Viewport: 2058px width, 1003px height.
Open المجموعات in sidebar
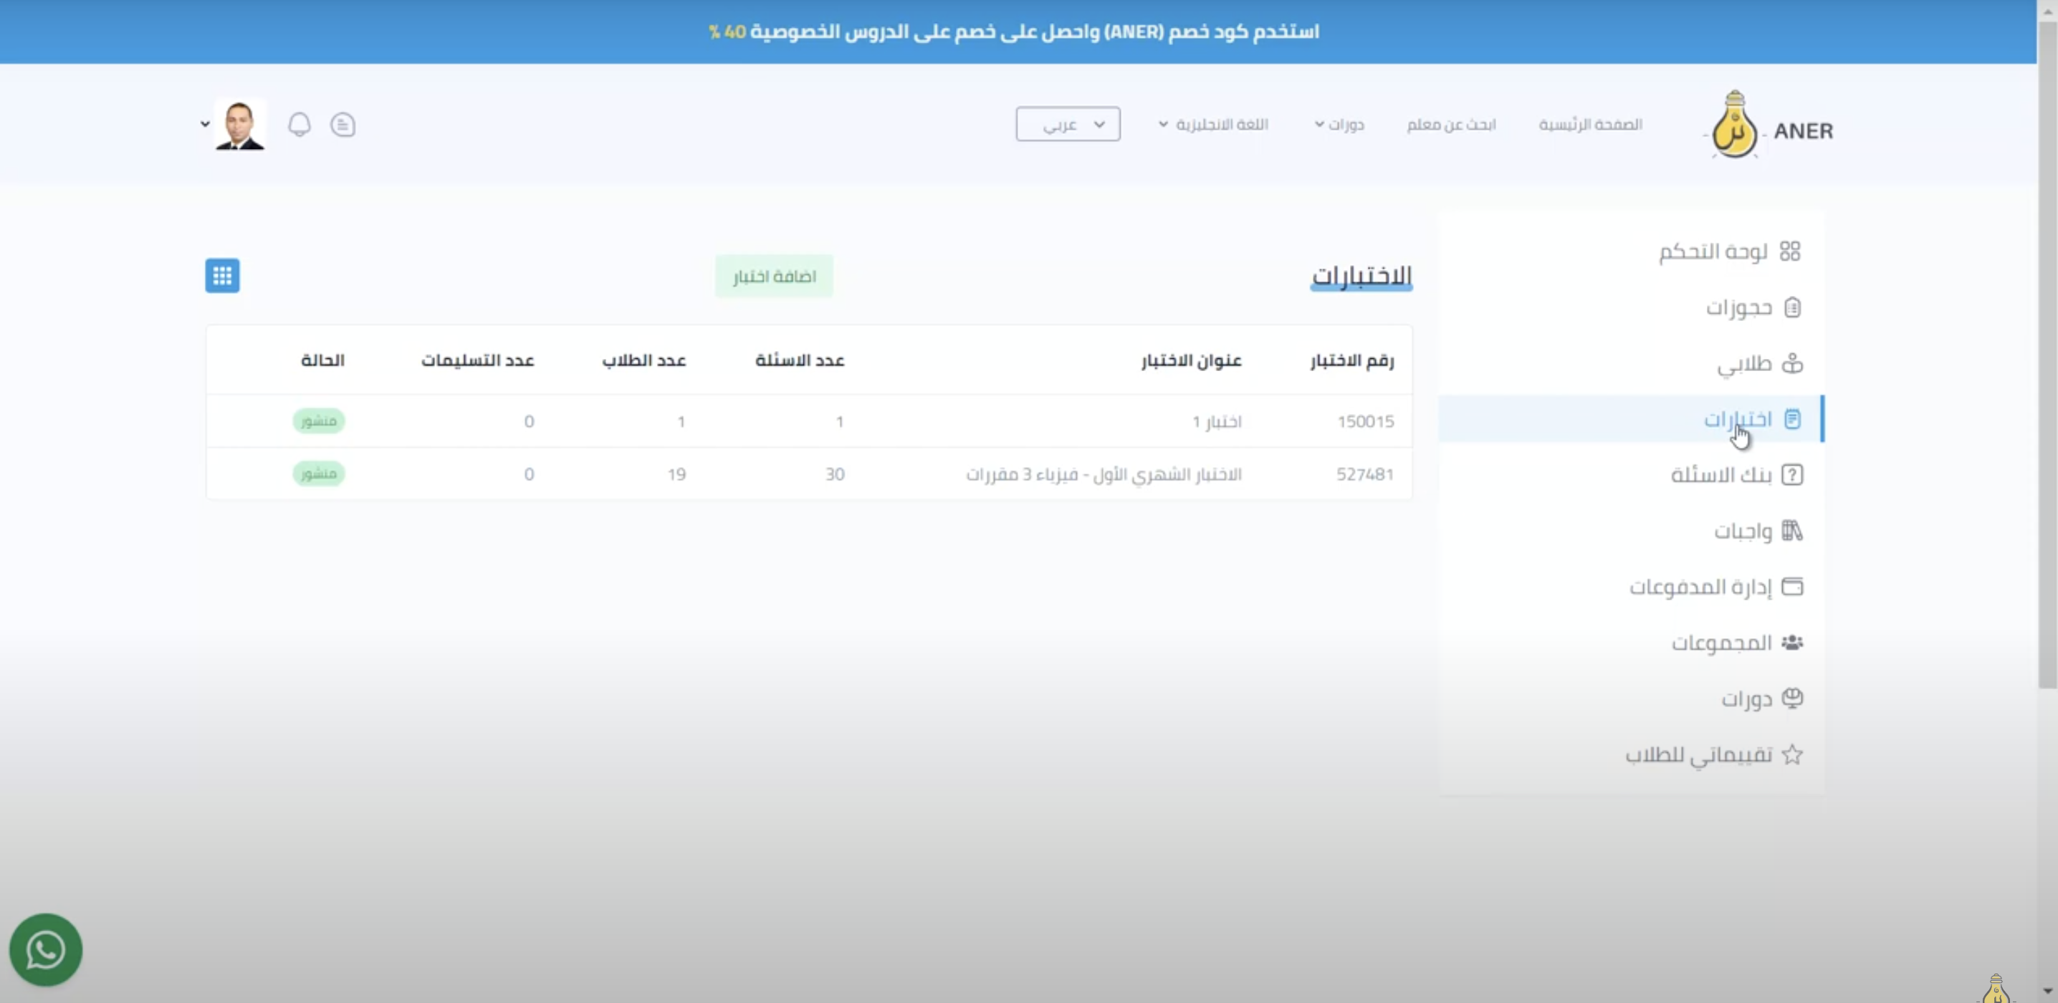1722,643
